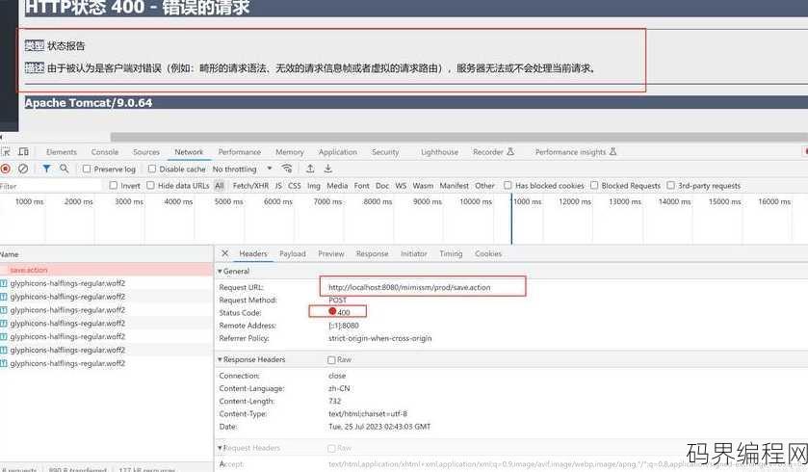
Task: Open the Performance insights panel
Action: (x=576, y=152)
